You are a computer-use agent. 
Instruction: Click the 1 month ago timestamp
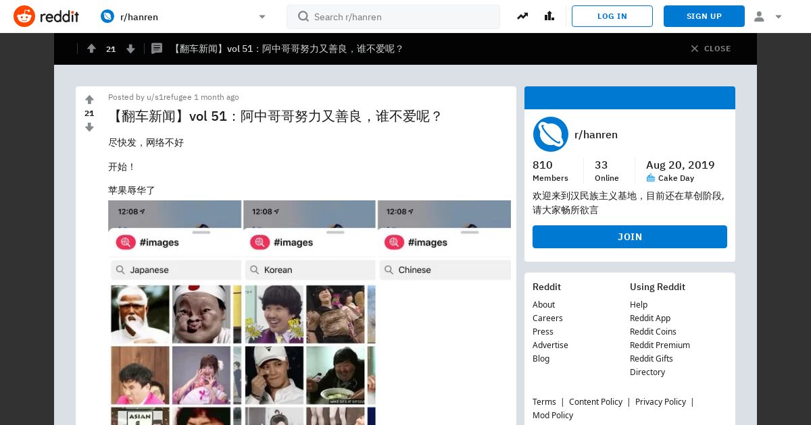coord(216,97)
